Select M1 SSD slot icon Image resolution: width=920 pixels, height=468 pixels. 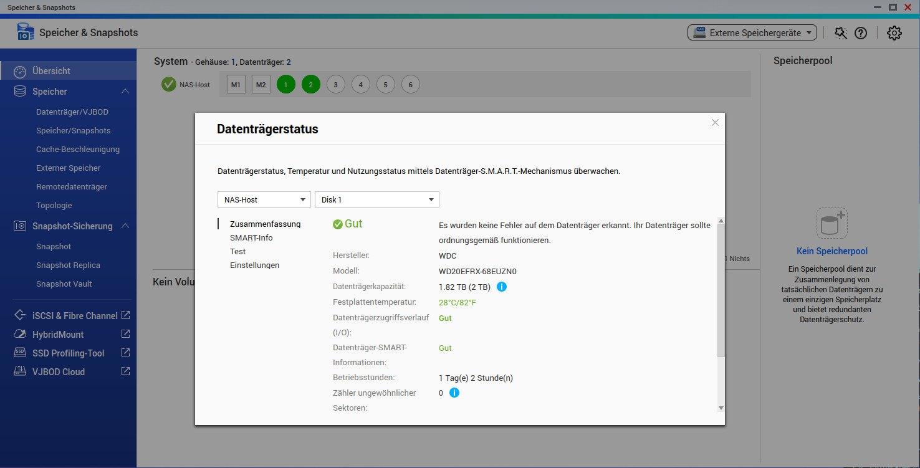point(236,85)
